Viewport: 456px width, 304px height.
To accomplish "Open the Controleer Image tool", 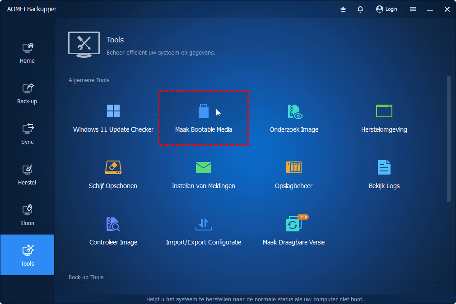I will [113, 231].
